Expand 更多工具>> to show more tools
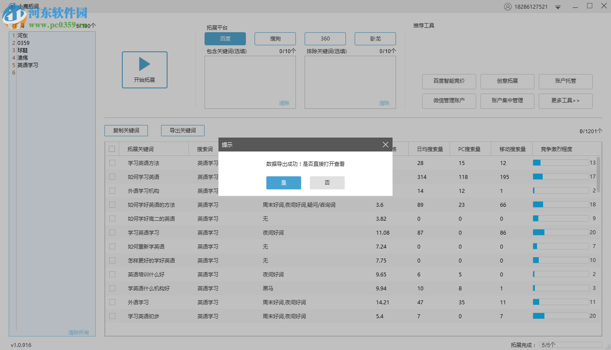Viewport: 611px width, 350px height. click(x=565, y=101)
